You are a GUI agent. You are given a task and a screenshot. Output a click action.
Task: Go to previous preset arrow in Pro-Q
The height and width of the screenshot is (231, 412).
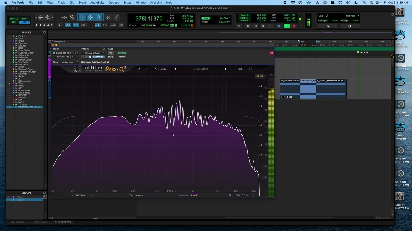click(175, 69)
